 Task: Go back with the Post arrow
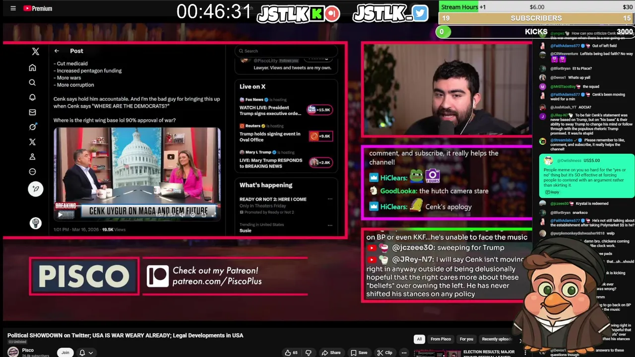pyautogui.click(x=57, y=51)
